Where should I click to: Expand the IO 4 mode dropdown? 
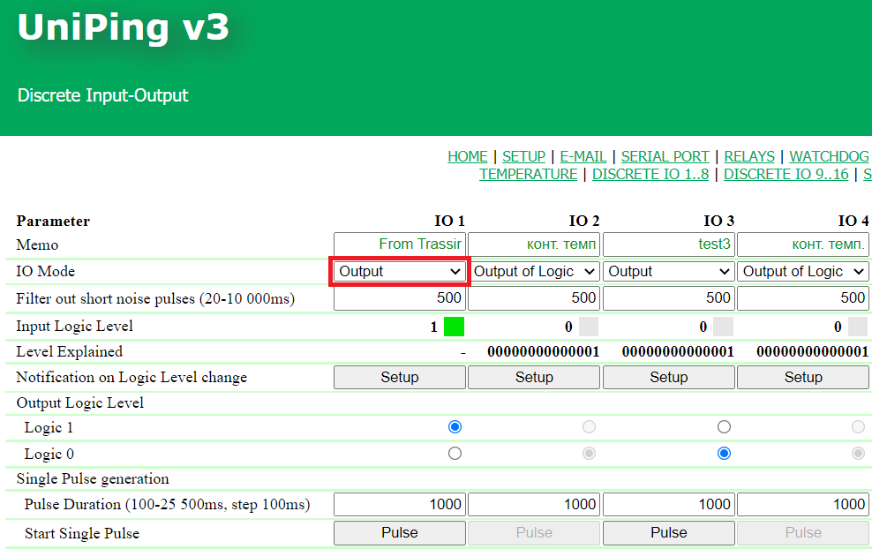click(803, 272)
